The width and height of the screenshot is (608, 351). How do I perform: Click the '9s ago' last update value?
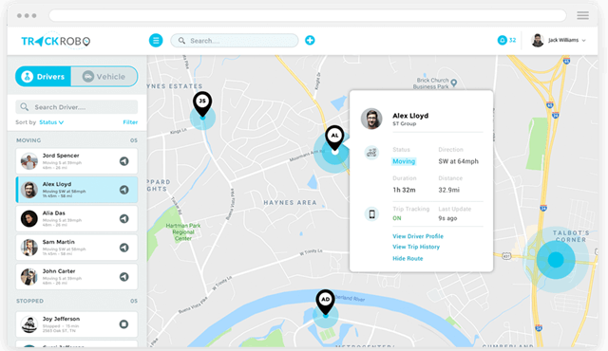(447, 218)
